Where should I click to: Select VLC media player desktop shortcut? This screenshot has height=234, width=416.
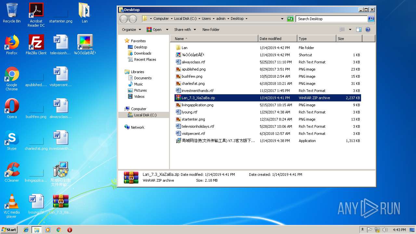click(12, 206)
